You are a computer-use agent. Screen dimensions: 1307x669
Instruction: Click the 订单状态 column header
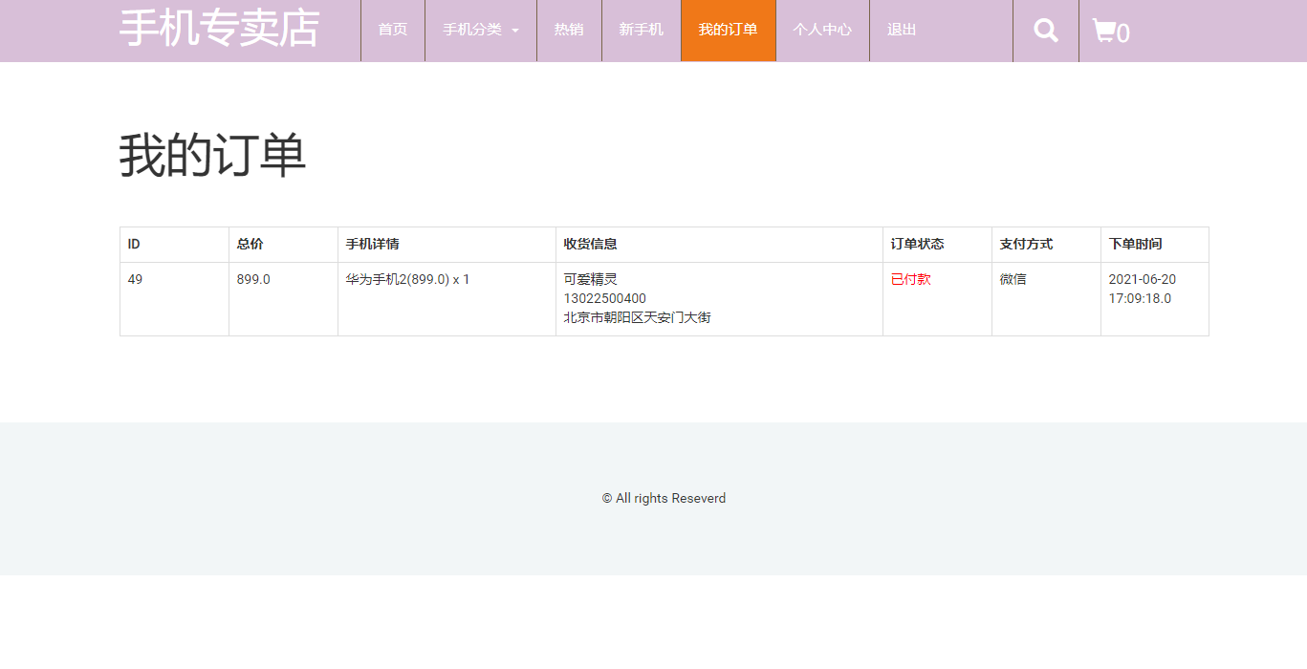pos(917,244)
